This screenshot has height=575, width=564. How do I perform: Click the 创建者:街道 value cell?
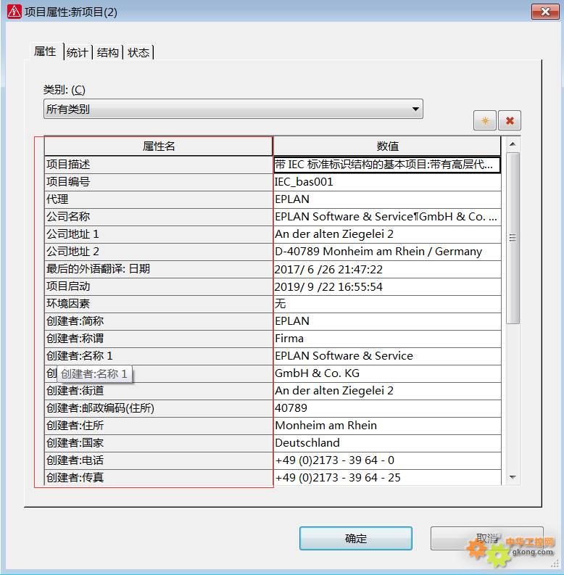tap(387, 391)
